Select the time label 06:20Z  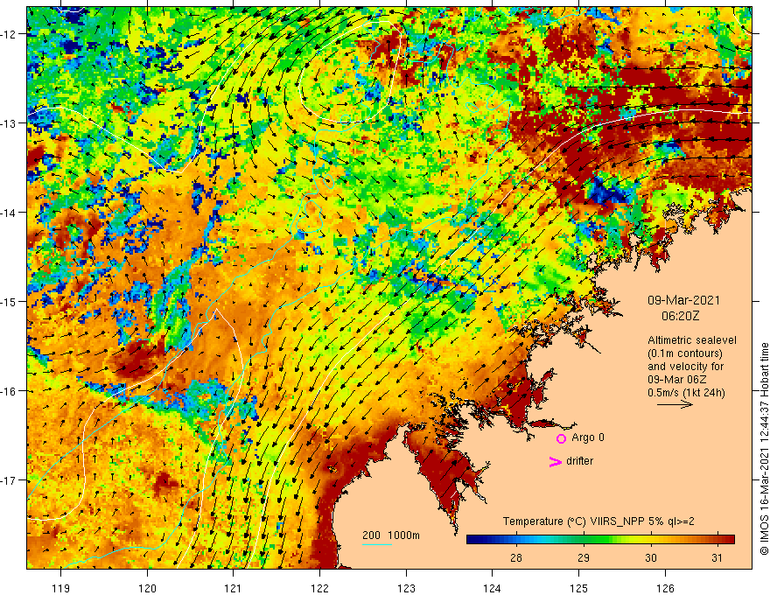coord(680,316)
